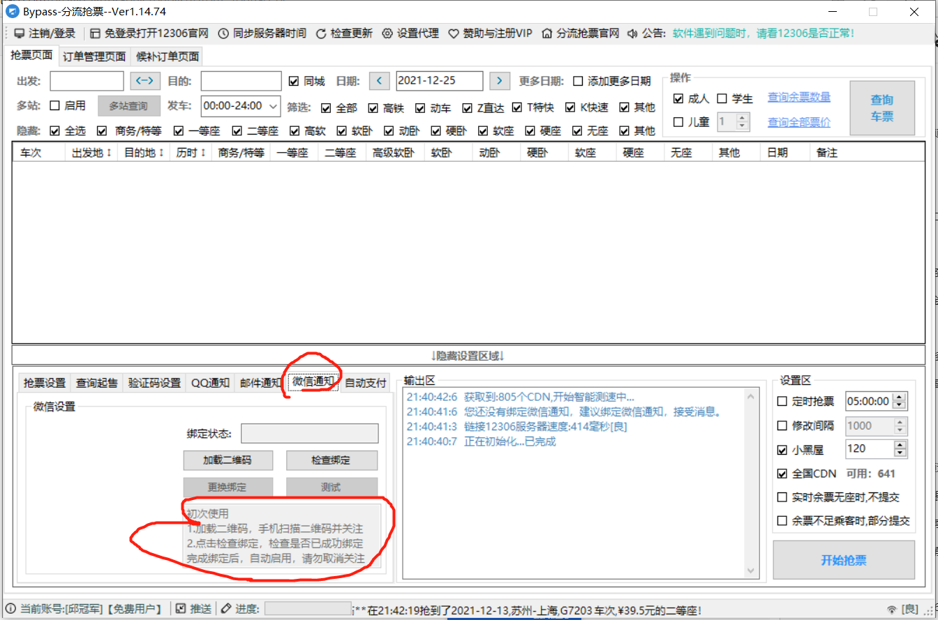The width and height of the screenshot is (938, 620).
Task: Click the 同步服务器时间 clock icon
Action: pos(223,33)
